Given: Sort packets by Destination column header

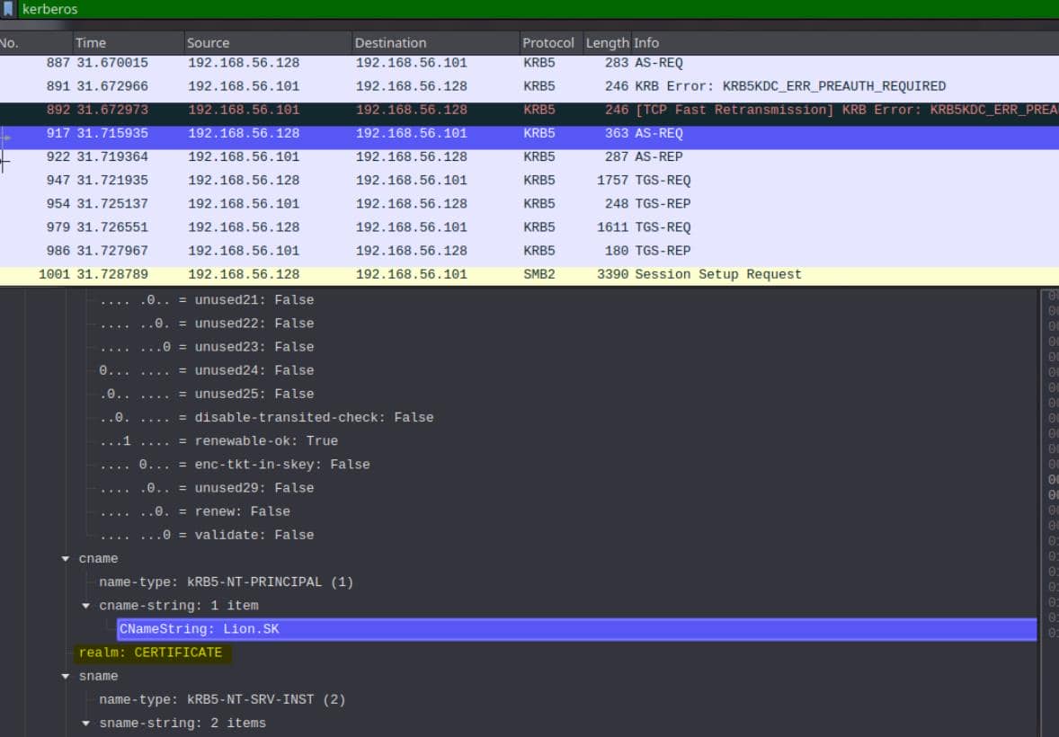Looking at the screenshot, I should (436, 42).
